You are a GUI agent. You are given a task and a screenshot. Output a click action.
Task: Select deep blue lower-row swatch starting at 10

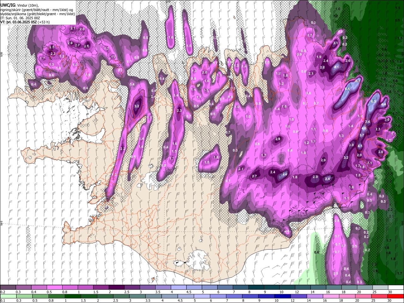282,296
